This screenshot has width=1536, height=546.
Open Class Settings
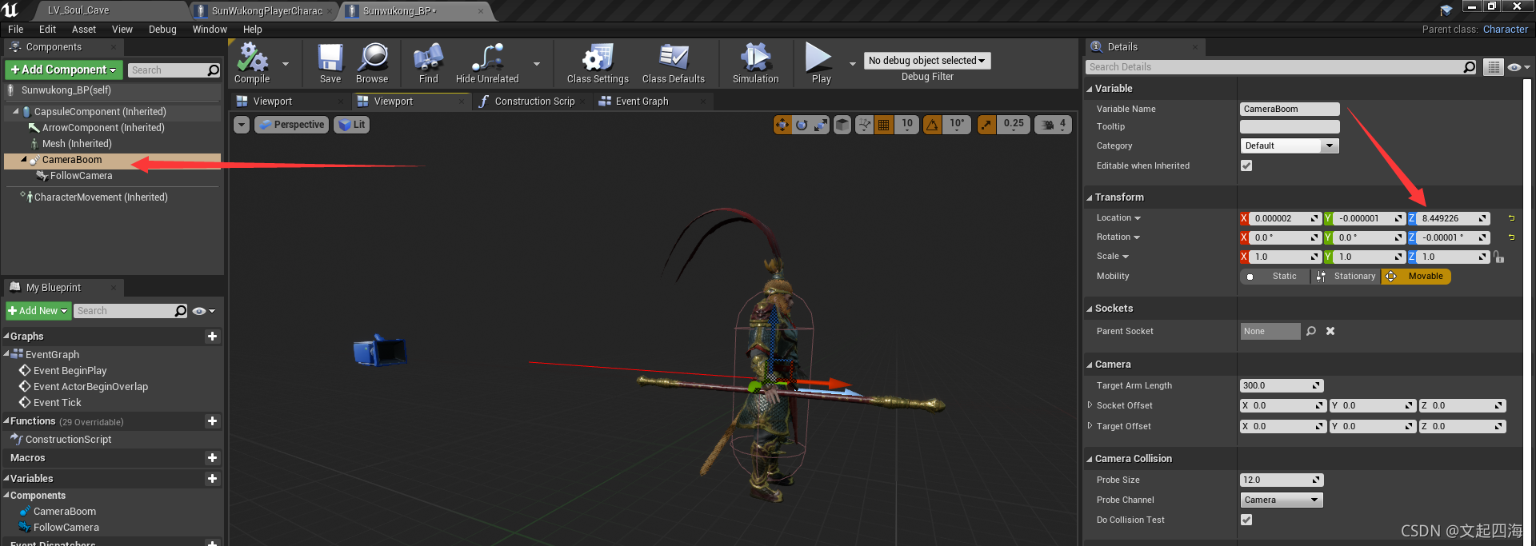click(x=598, y=63)
